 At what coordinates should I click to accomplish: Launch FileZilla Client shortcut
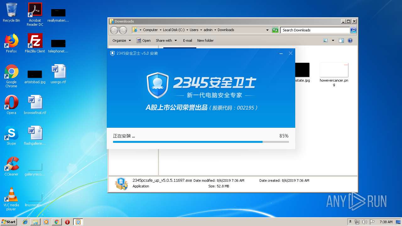[x=35, y=43]
